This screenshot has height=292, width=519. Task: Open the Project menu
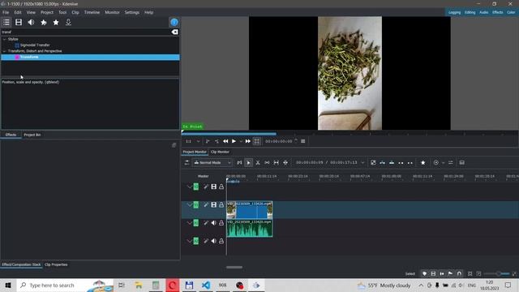[x=47, y=12]
